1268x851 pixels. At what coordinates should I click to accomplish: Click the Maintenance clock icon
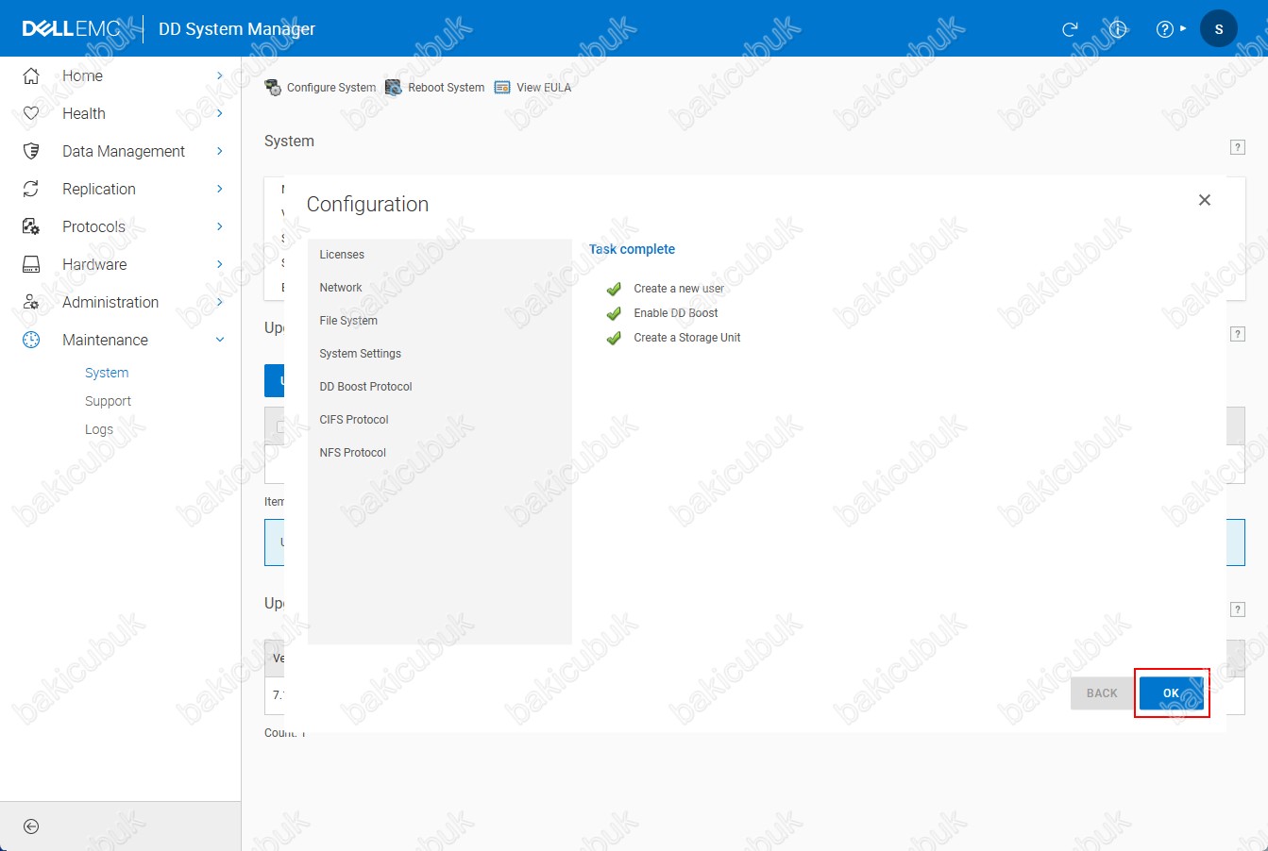click(x=31, y=340)
